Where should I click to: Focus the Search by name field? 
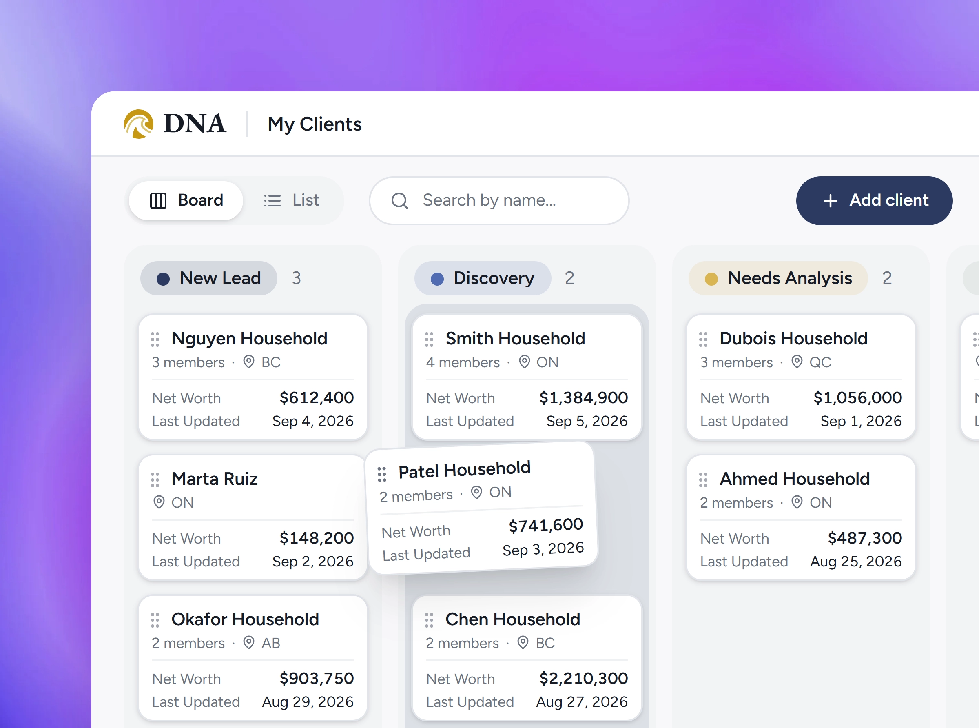499,200
